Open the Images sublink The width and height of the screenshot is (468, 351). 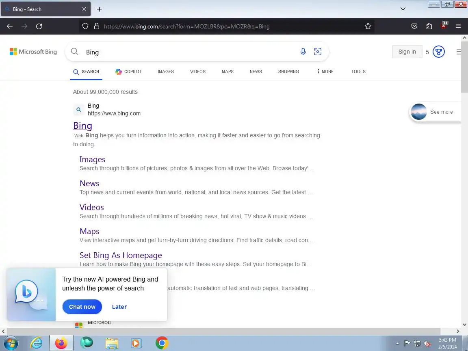(x=92, y=159)
